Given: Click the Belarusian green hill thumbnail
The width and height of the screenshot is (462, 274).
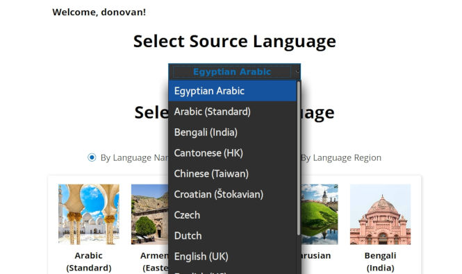Looking at the screenshot, I should point(320,214).
